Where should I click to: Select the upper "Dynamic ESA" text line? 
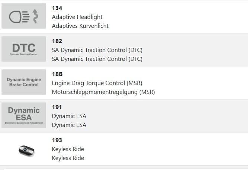coord(69,116)
